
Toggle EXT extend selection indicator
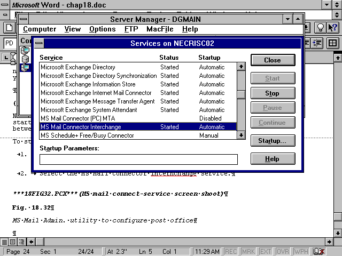[x=266, y=252]
